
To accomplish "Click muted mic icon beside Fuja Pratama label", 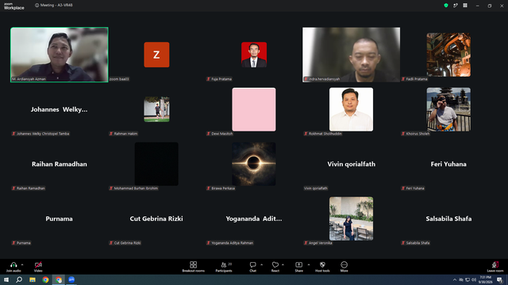I will (208, 79).
